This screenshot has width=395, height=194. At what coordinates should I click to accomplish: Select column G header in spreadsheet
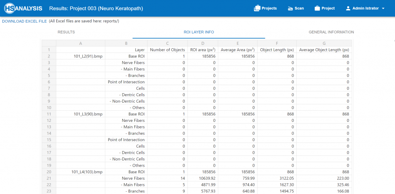click(324, 43)
